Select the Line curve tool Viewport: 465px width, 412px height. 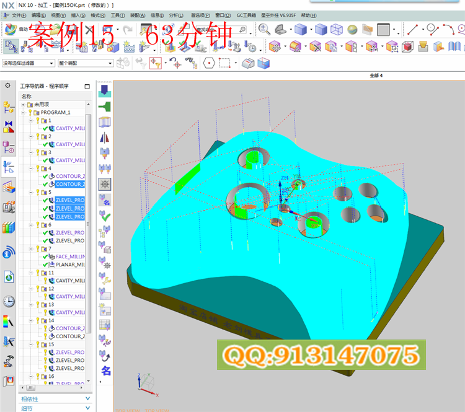(x=412, y=30)
